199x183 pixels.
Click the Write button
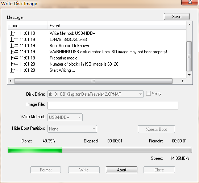click(x=84, y=170)
